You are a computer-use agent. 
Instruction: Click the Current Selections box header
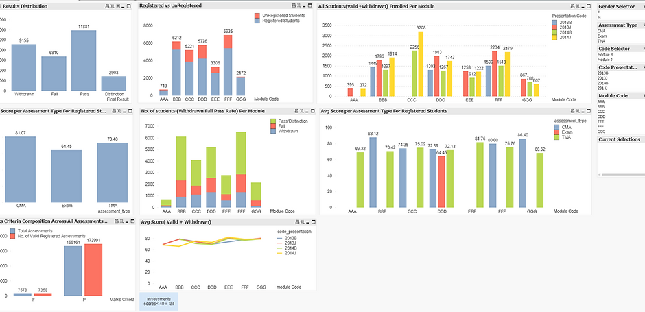(x=621, y=139)
